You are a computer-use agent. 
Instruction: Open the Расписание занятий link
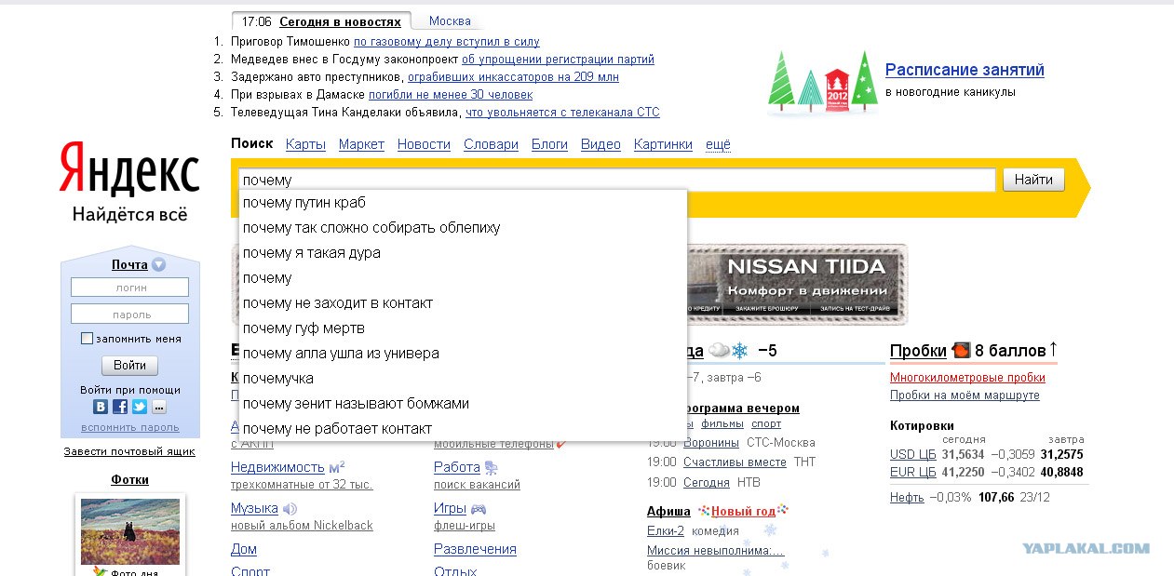pos(965,70)
